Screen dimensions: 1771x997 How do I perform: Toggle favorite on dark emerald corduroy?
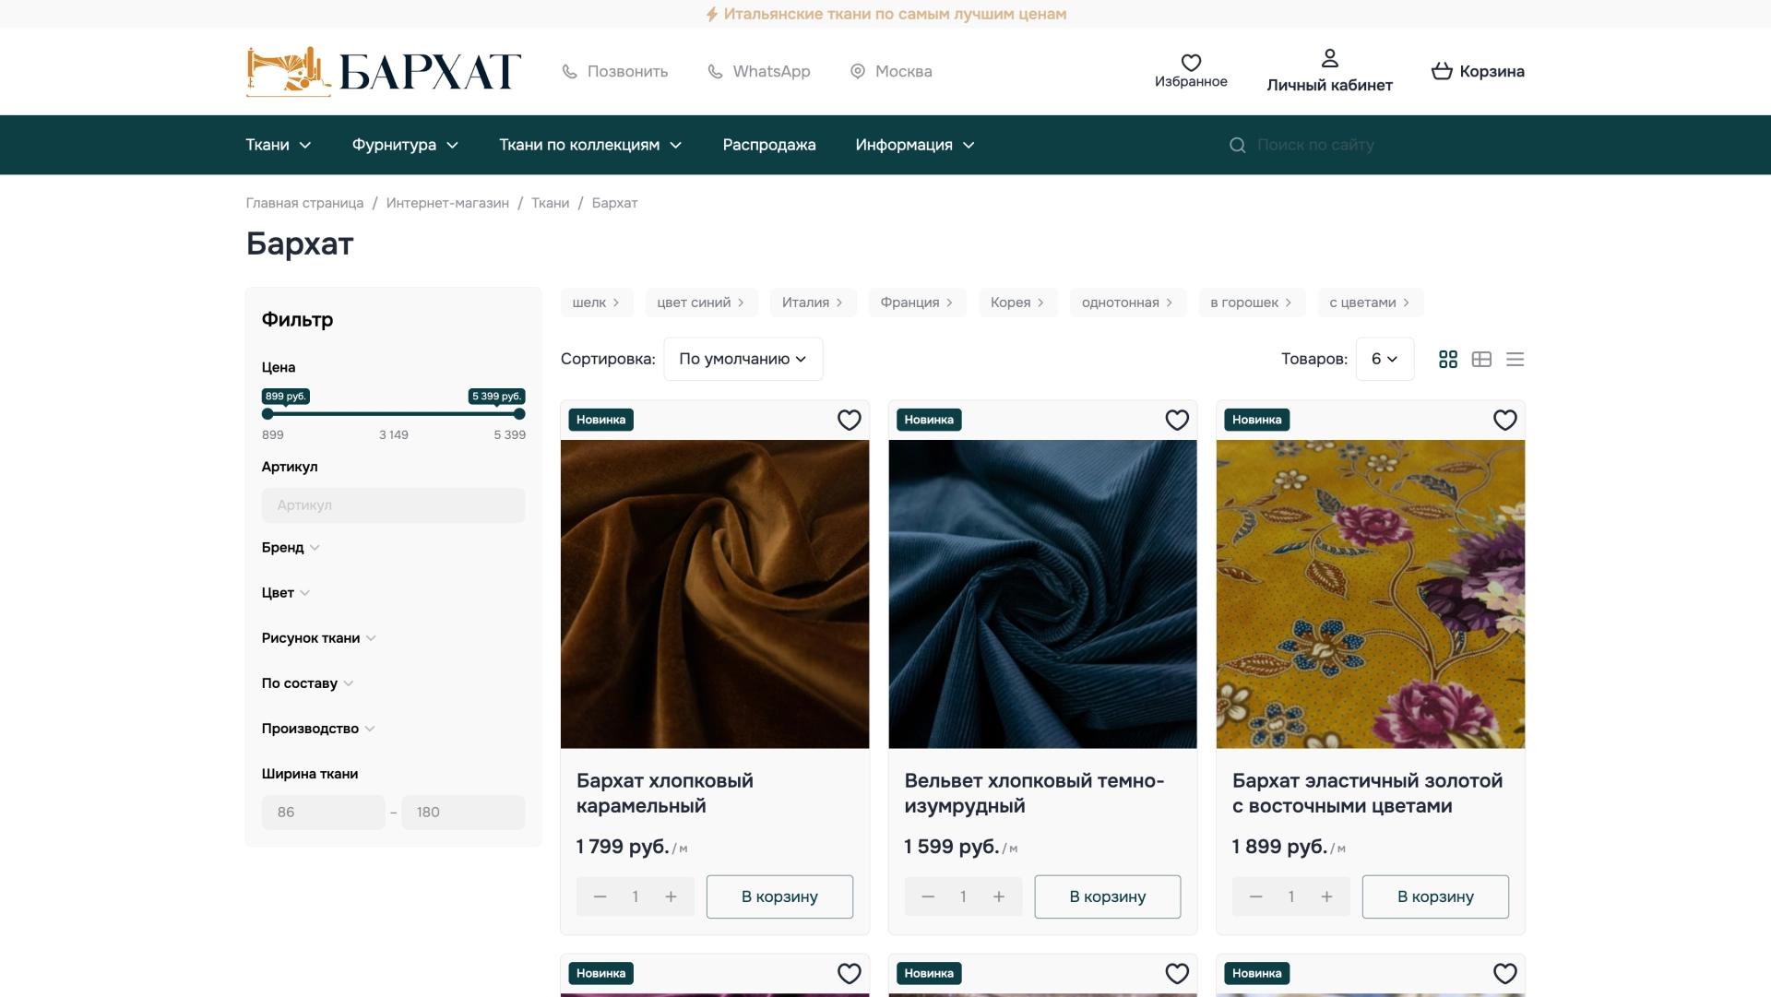pos(1177,421)
